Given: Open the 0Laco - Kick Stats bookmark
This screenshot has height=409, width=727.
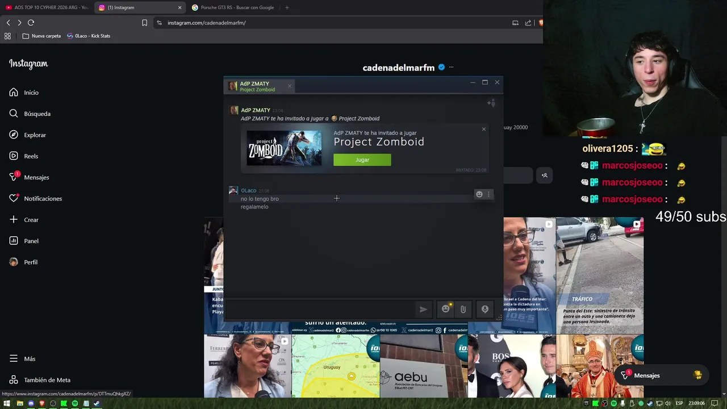Looking at the screenshot, I should pyautogui.click(x=89, y=36).
